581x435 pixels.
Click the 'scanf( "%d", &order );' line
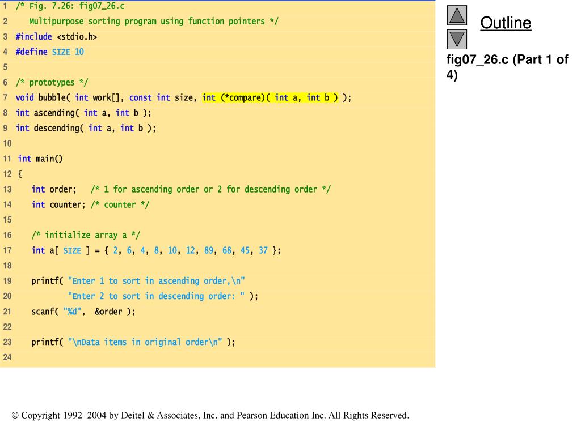pyautogui.click(x=83, y=312)
